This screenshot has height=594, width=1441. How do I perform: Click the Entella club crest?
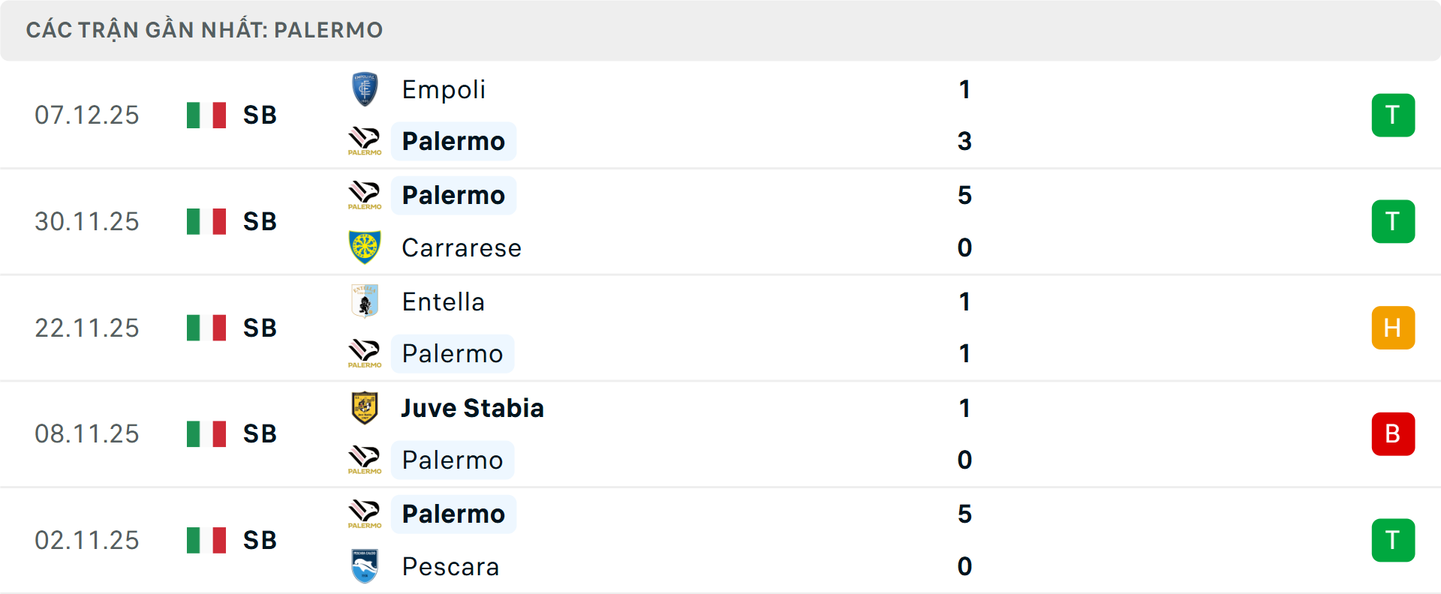coord(365,301)
